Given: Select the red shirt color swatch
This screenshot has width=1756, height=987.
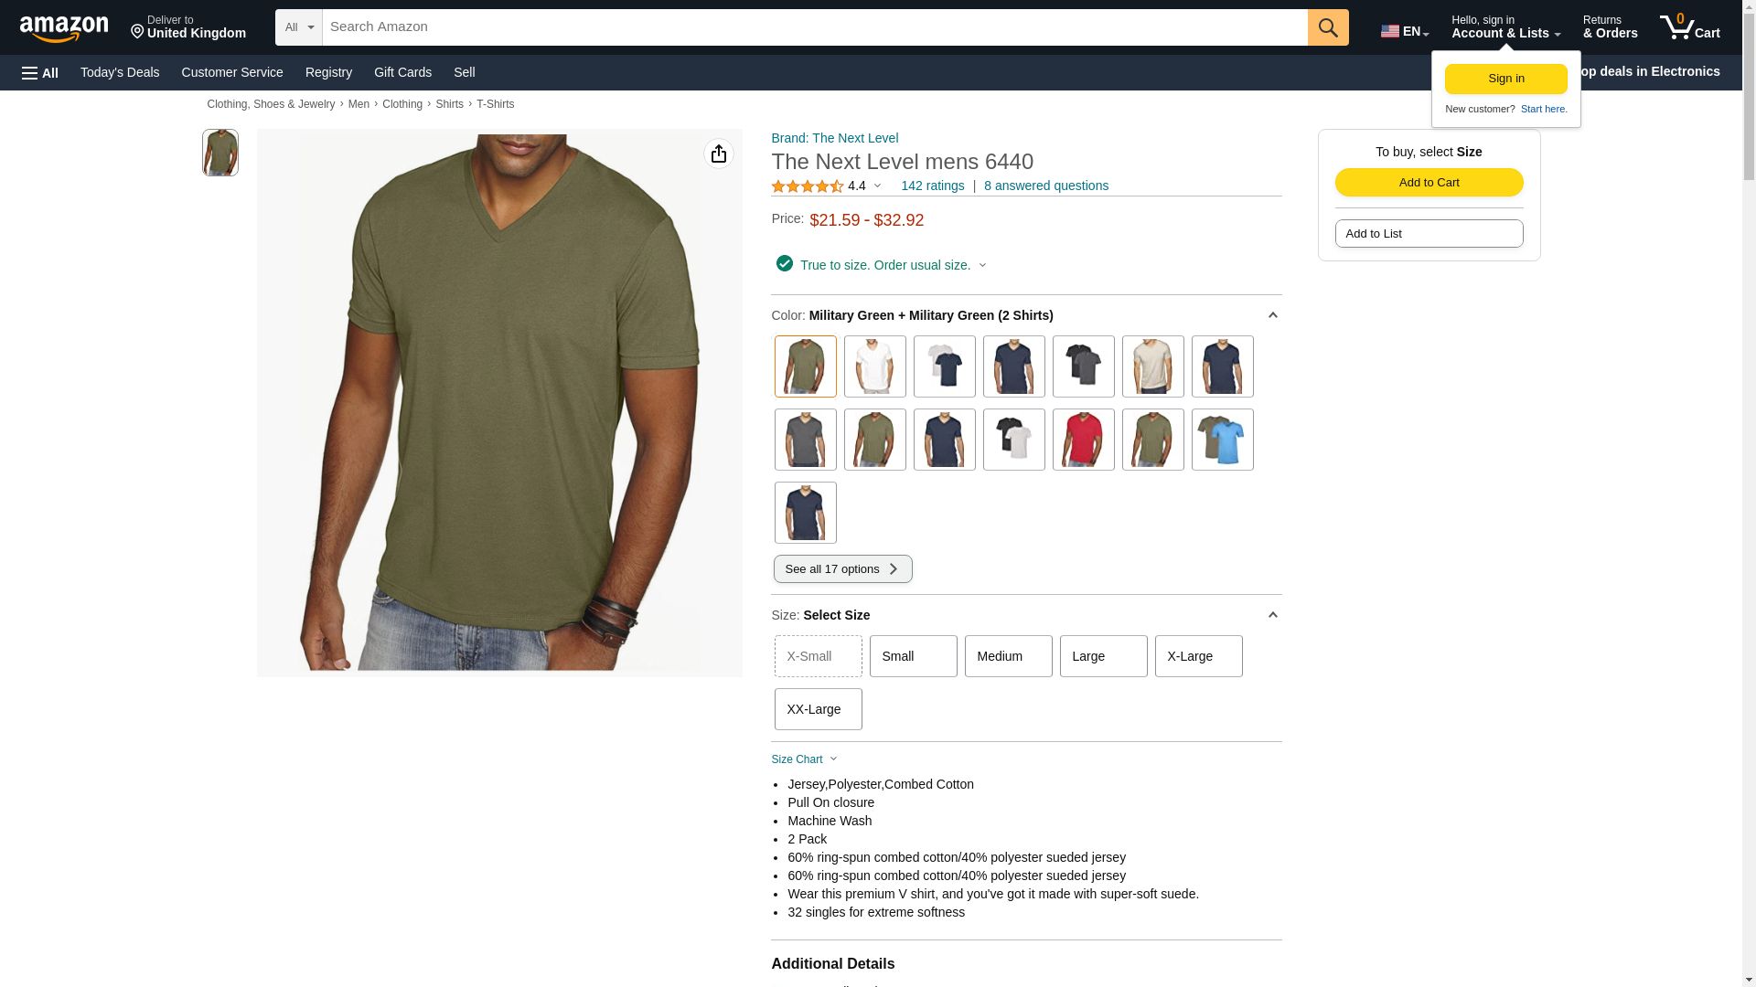Looking at the screenshot, I should pos(1083,440).
